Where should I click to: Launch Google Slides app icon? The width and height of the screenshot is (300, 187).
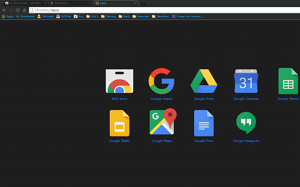coord(120,123)
